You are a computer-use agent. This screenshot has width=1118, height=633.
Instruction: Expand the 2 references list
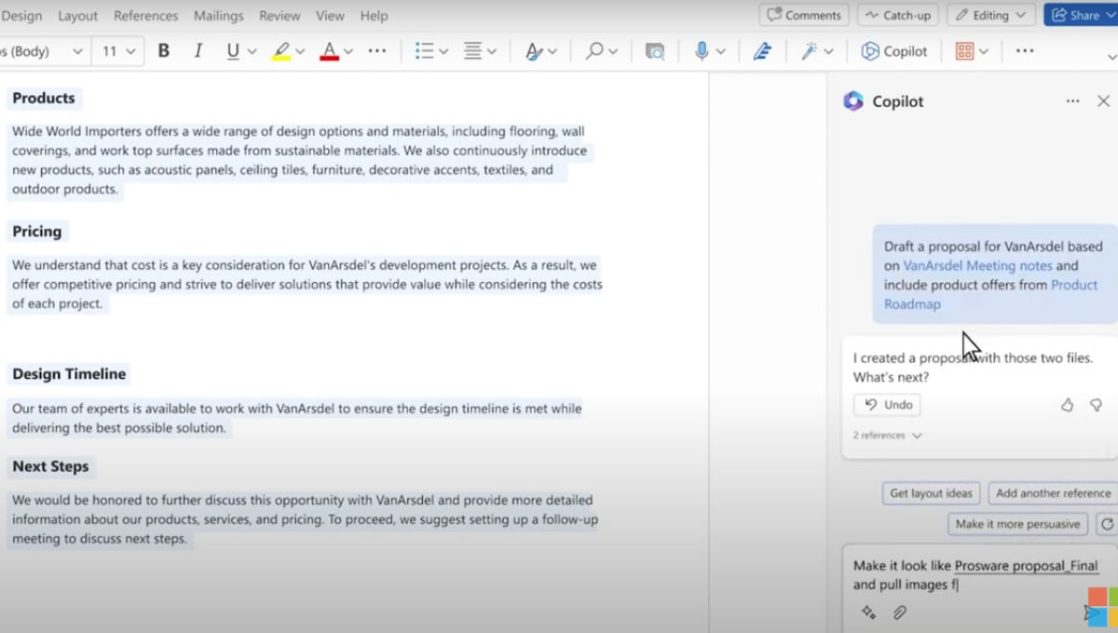click(x=888, y=435)
